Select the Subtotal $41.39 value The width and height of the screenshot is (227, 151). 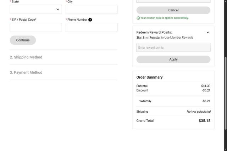[206, 86]
